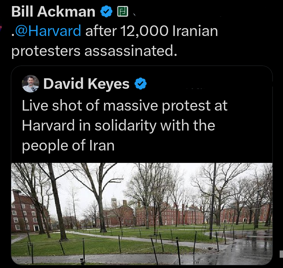
Task: Click the checkmark icon after Ackman's display name
Action: tap(106, 11)
